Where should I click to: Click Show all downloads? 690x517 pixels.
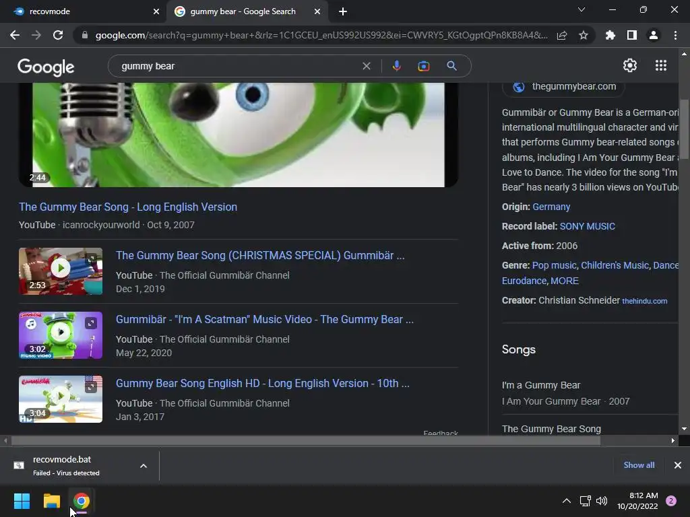[639, 464]
